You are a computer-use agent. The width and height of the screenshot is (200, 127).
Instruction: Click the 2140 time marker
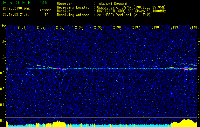193,28
